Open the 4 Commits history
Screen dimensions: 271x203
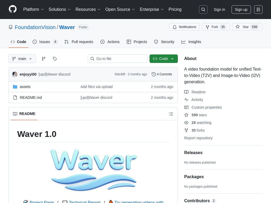[x=162, y=74]
